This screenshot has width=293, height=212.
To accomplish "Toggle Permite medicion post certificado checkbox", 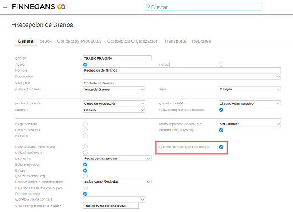I will pyautogui.click(x=221, y=147).
